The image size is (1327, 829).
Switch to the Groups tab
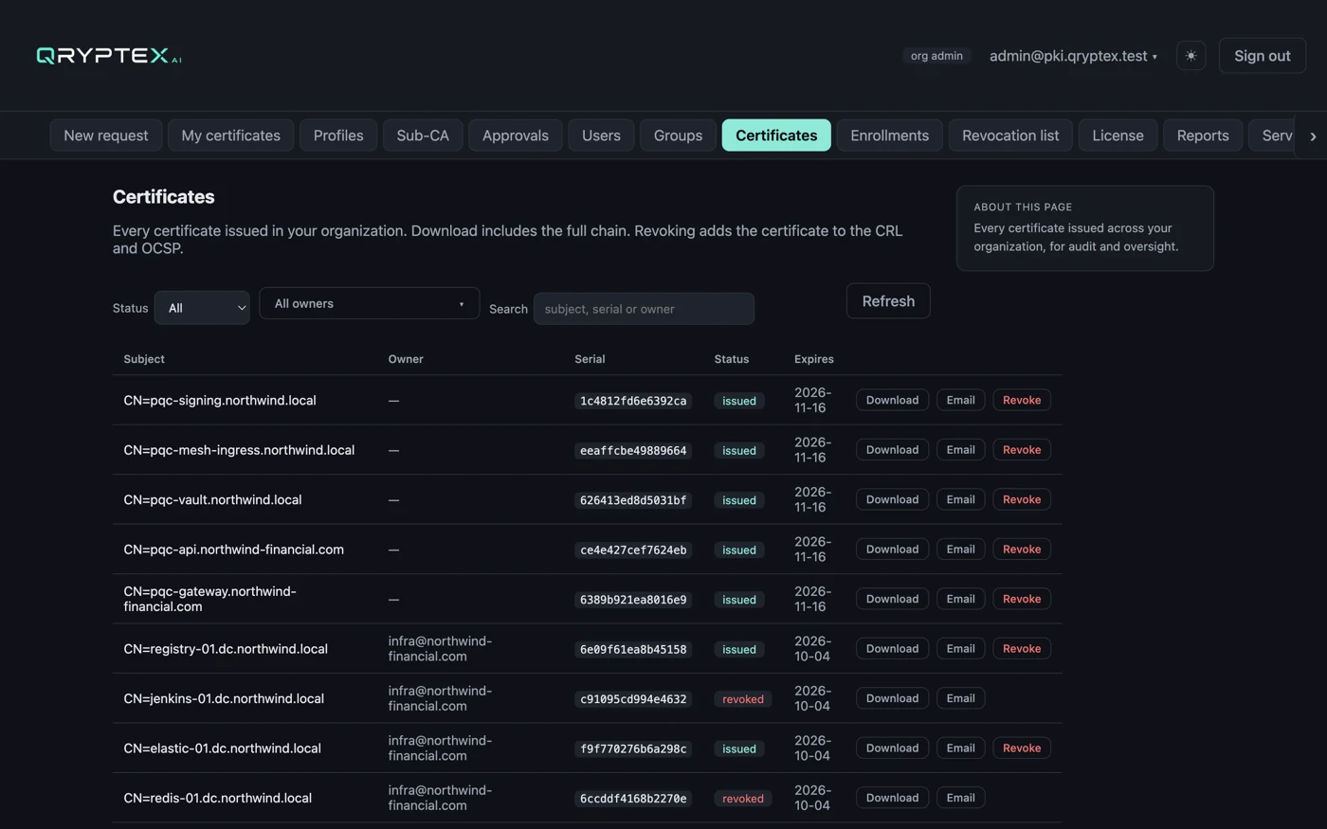[678, 135]
